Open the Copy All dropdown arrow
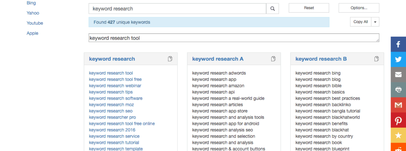Viewport: 406px width, 151px height. pyautogui.click(x=375, y=22)
